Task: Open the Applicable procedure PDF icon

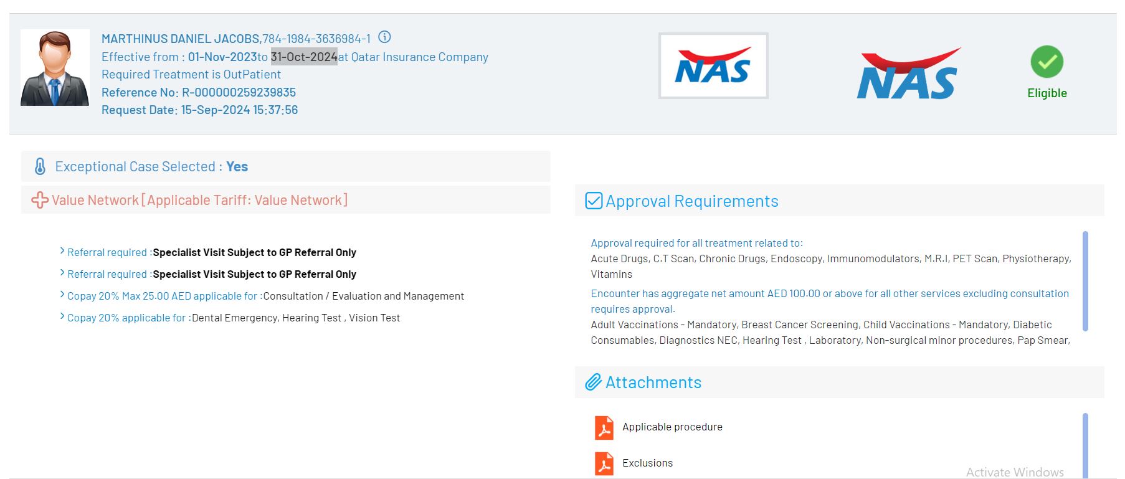Action: pos(604,428)
